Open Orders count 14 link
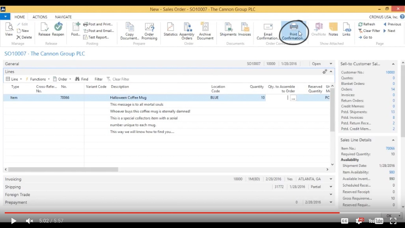Viewport: 405px width, 228px height. click(x=393, y=89)
